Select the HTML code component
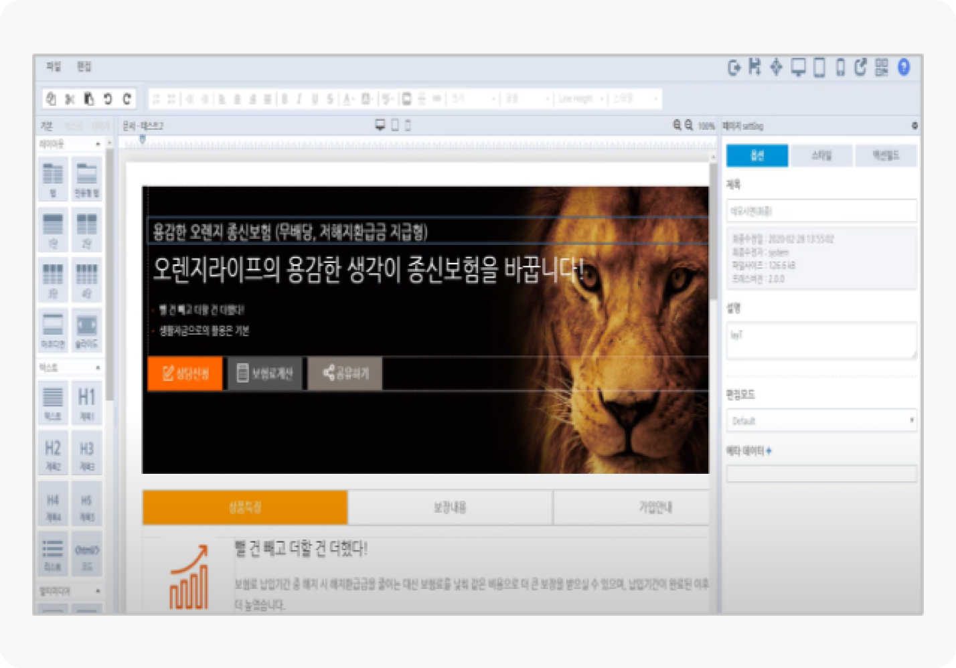 (86, 556)
